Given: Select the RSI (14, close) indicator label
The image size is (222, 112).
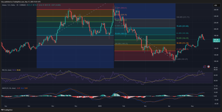Looking at the screenshot, I should (7, 70).
